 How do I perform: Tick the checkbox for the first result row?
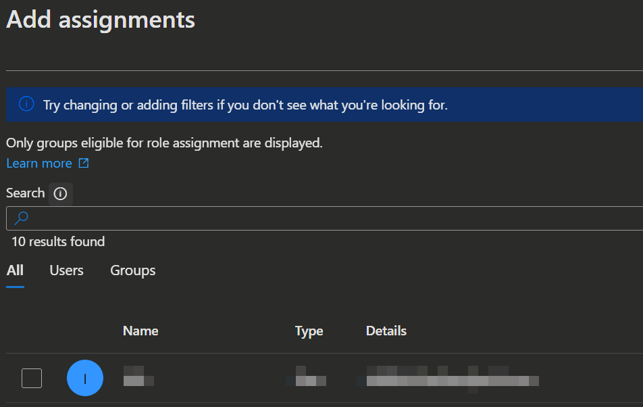(32, 379)
